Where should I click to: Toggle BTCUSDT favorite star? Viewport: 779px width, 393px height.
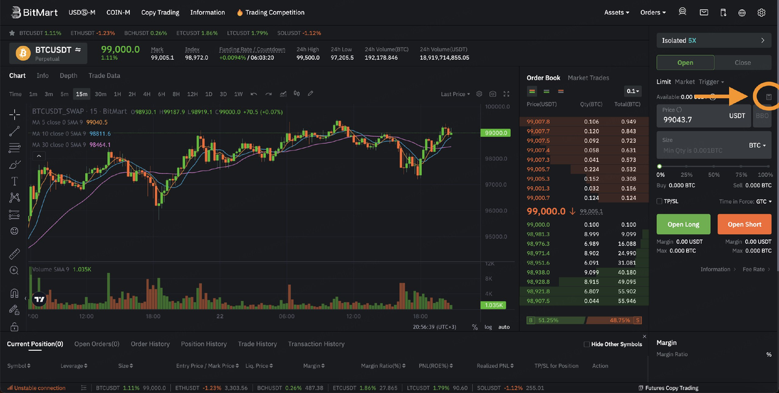point(12,32)
